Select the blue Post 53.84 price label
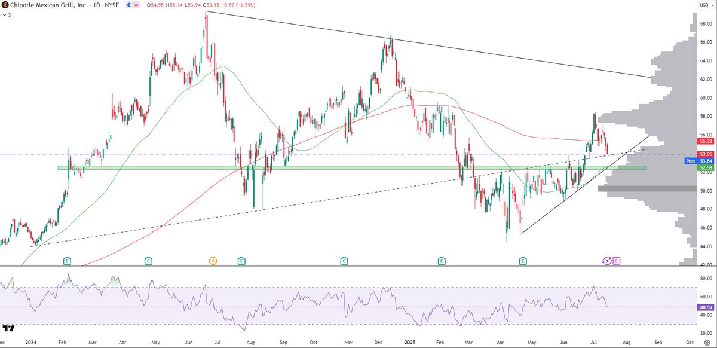The height and width of the screenshot is (348, 717). click(x=698, y=161)
